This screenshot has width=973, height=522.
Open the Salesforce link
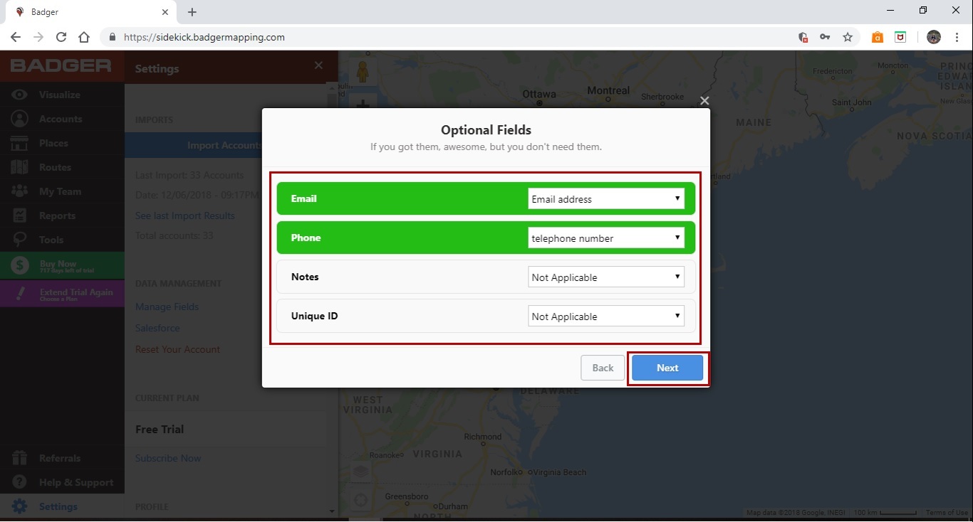pyautogui.click(x=157, y=328)
